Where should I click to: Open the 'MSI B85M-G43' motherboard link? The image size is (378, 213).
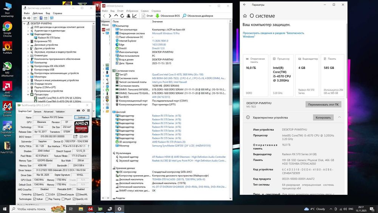(189, 78)
